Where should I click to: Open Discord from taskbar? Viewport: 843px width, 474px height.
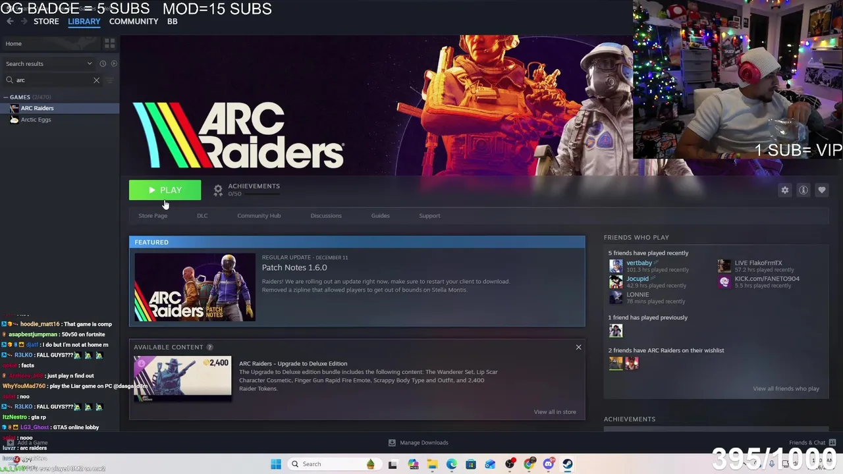point(548,464)
